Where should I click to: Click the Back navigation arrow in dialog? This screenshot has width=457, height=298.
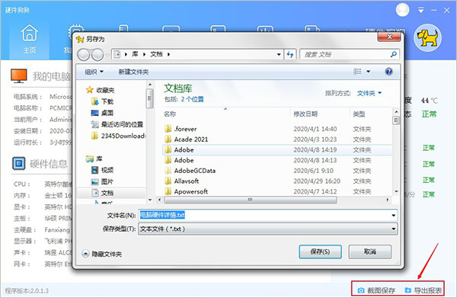[x=84, y=55]
